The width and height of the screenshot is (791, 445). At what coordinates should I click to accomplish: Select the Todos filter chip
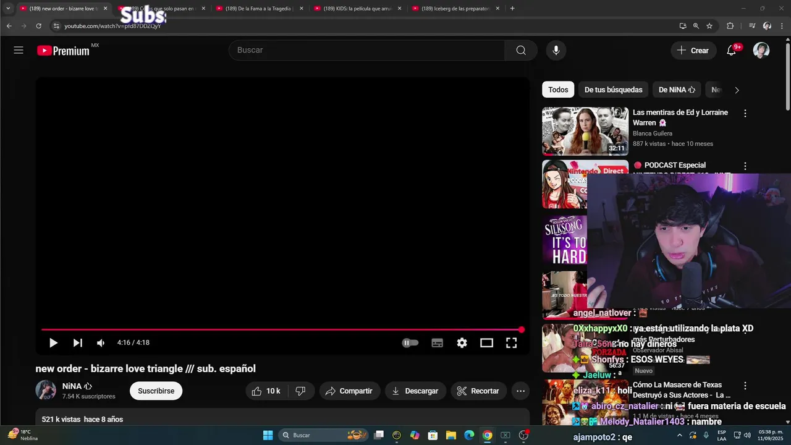(558, 90)
